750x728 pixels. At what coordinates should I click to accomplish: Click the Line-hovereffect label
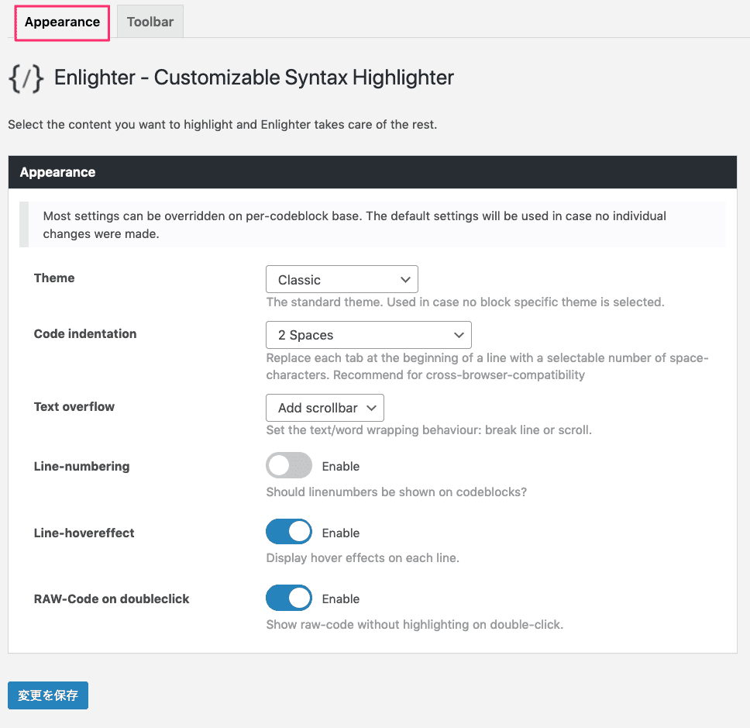click(84, 533)
